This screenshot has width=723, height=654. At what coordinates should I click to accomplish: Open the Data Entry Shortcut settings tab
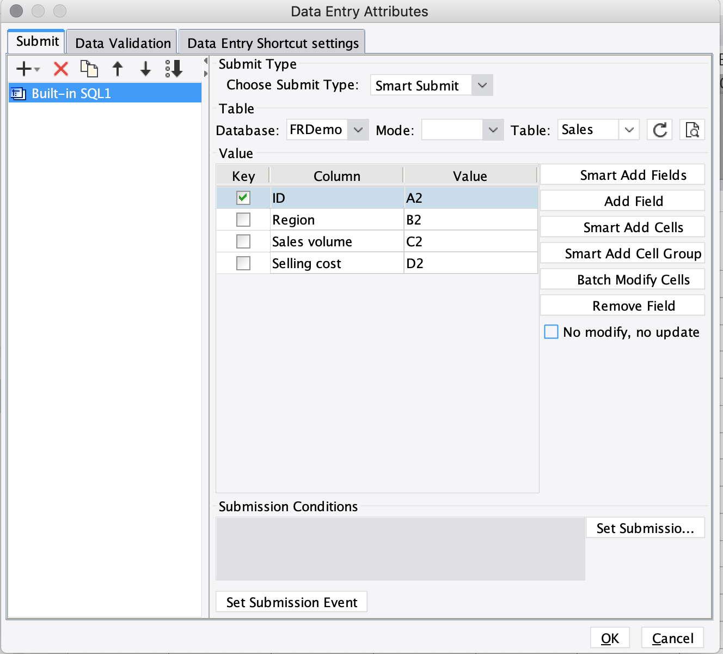272,42
